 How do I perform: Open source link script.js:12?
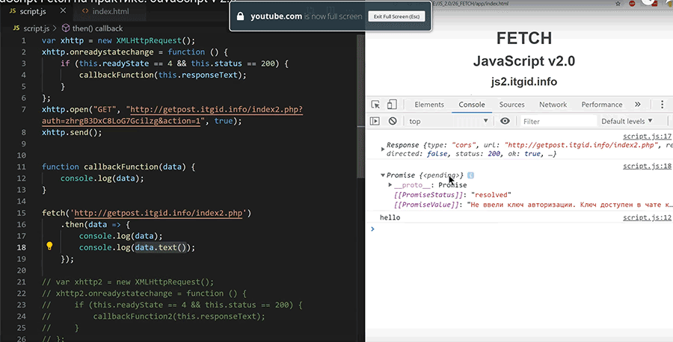click(x=647, y=218)
